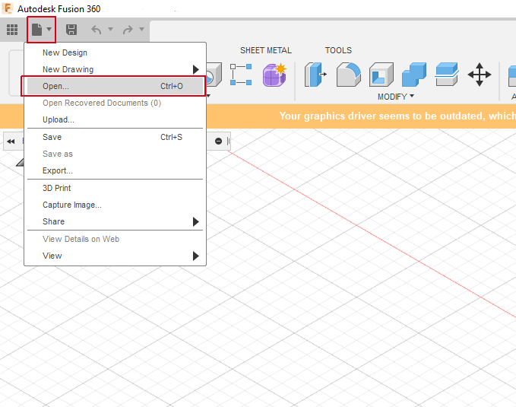Select the Fillet tool icon

pos(349,75)
